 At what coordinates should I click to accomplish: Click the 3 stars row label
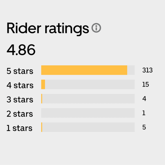point(20,100)
